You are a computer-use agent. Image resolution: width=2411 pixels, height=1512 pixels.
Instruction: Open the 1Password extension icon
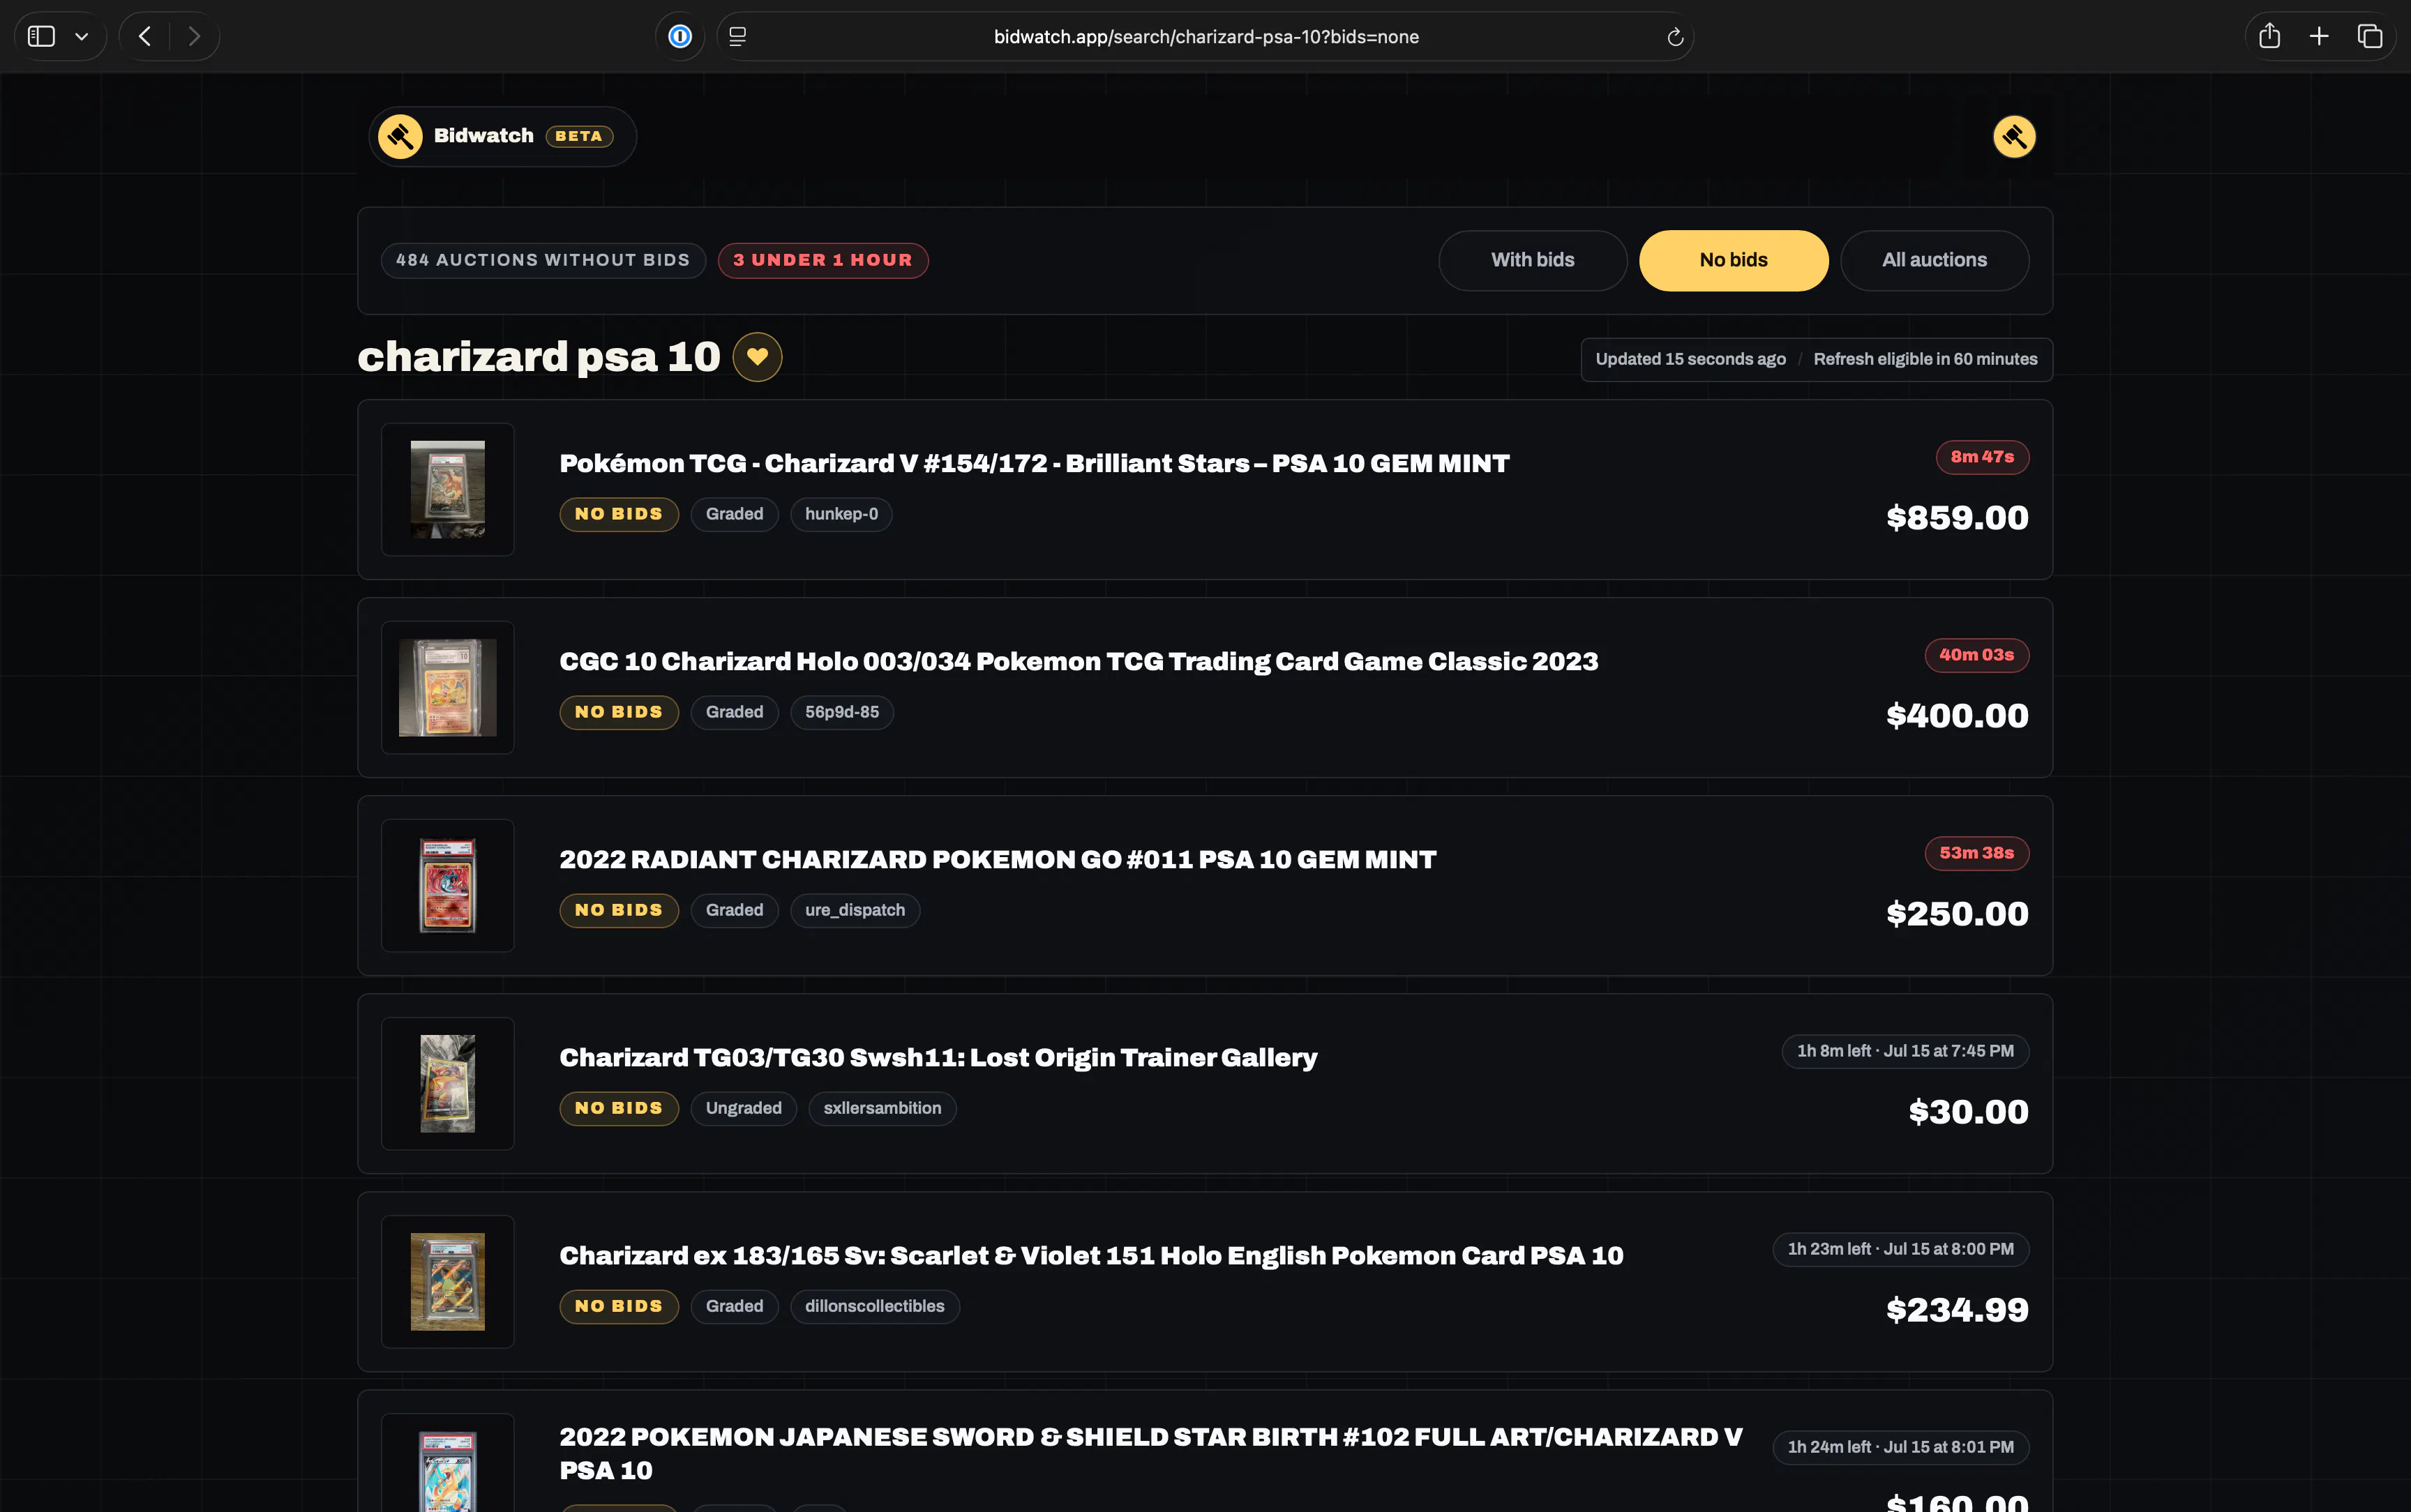[x=680, y=37]
